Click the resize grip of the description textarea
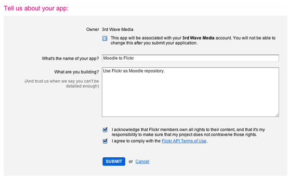The image size is (288, 176). [277, 115]
